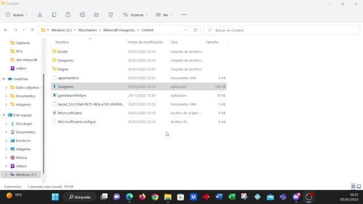Select the layout_52c120a0 XML file
This screenshot has height=204, width=363.
pyautogui.click(x=139, y=104)
